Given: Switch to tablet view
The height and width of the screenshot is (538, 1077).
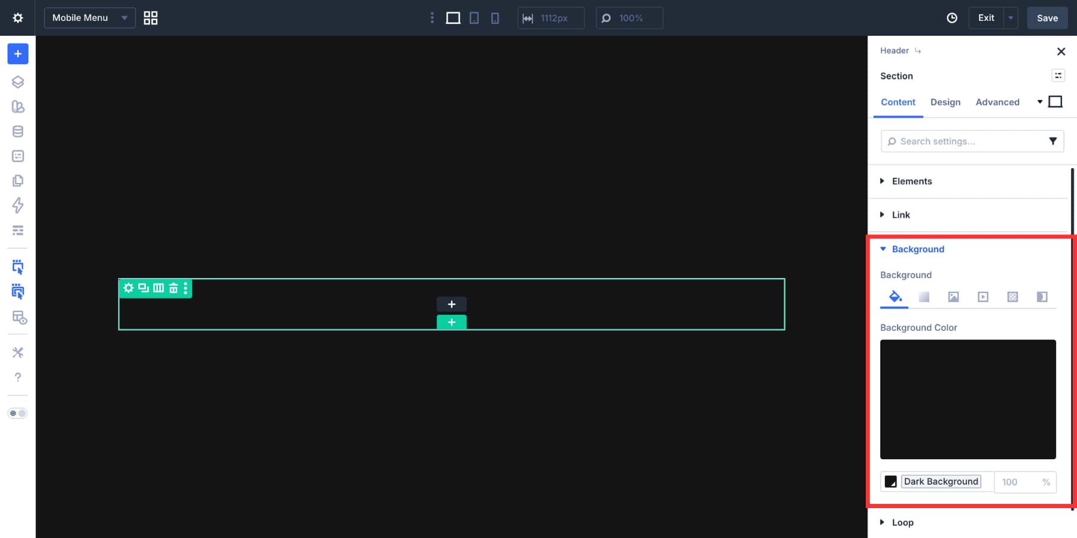Looking at the screenshot, I should pos(474,18).
